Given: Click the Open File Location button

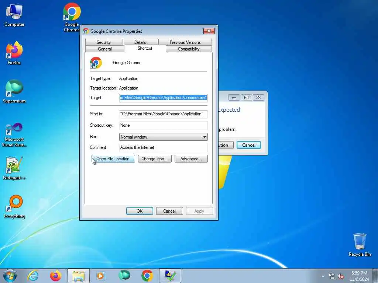Looking at the screenshot, I should click(x=113, y=159).
